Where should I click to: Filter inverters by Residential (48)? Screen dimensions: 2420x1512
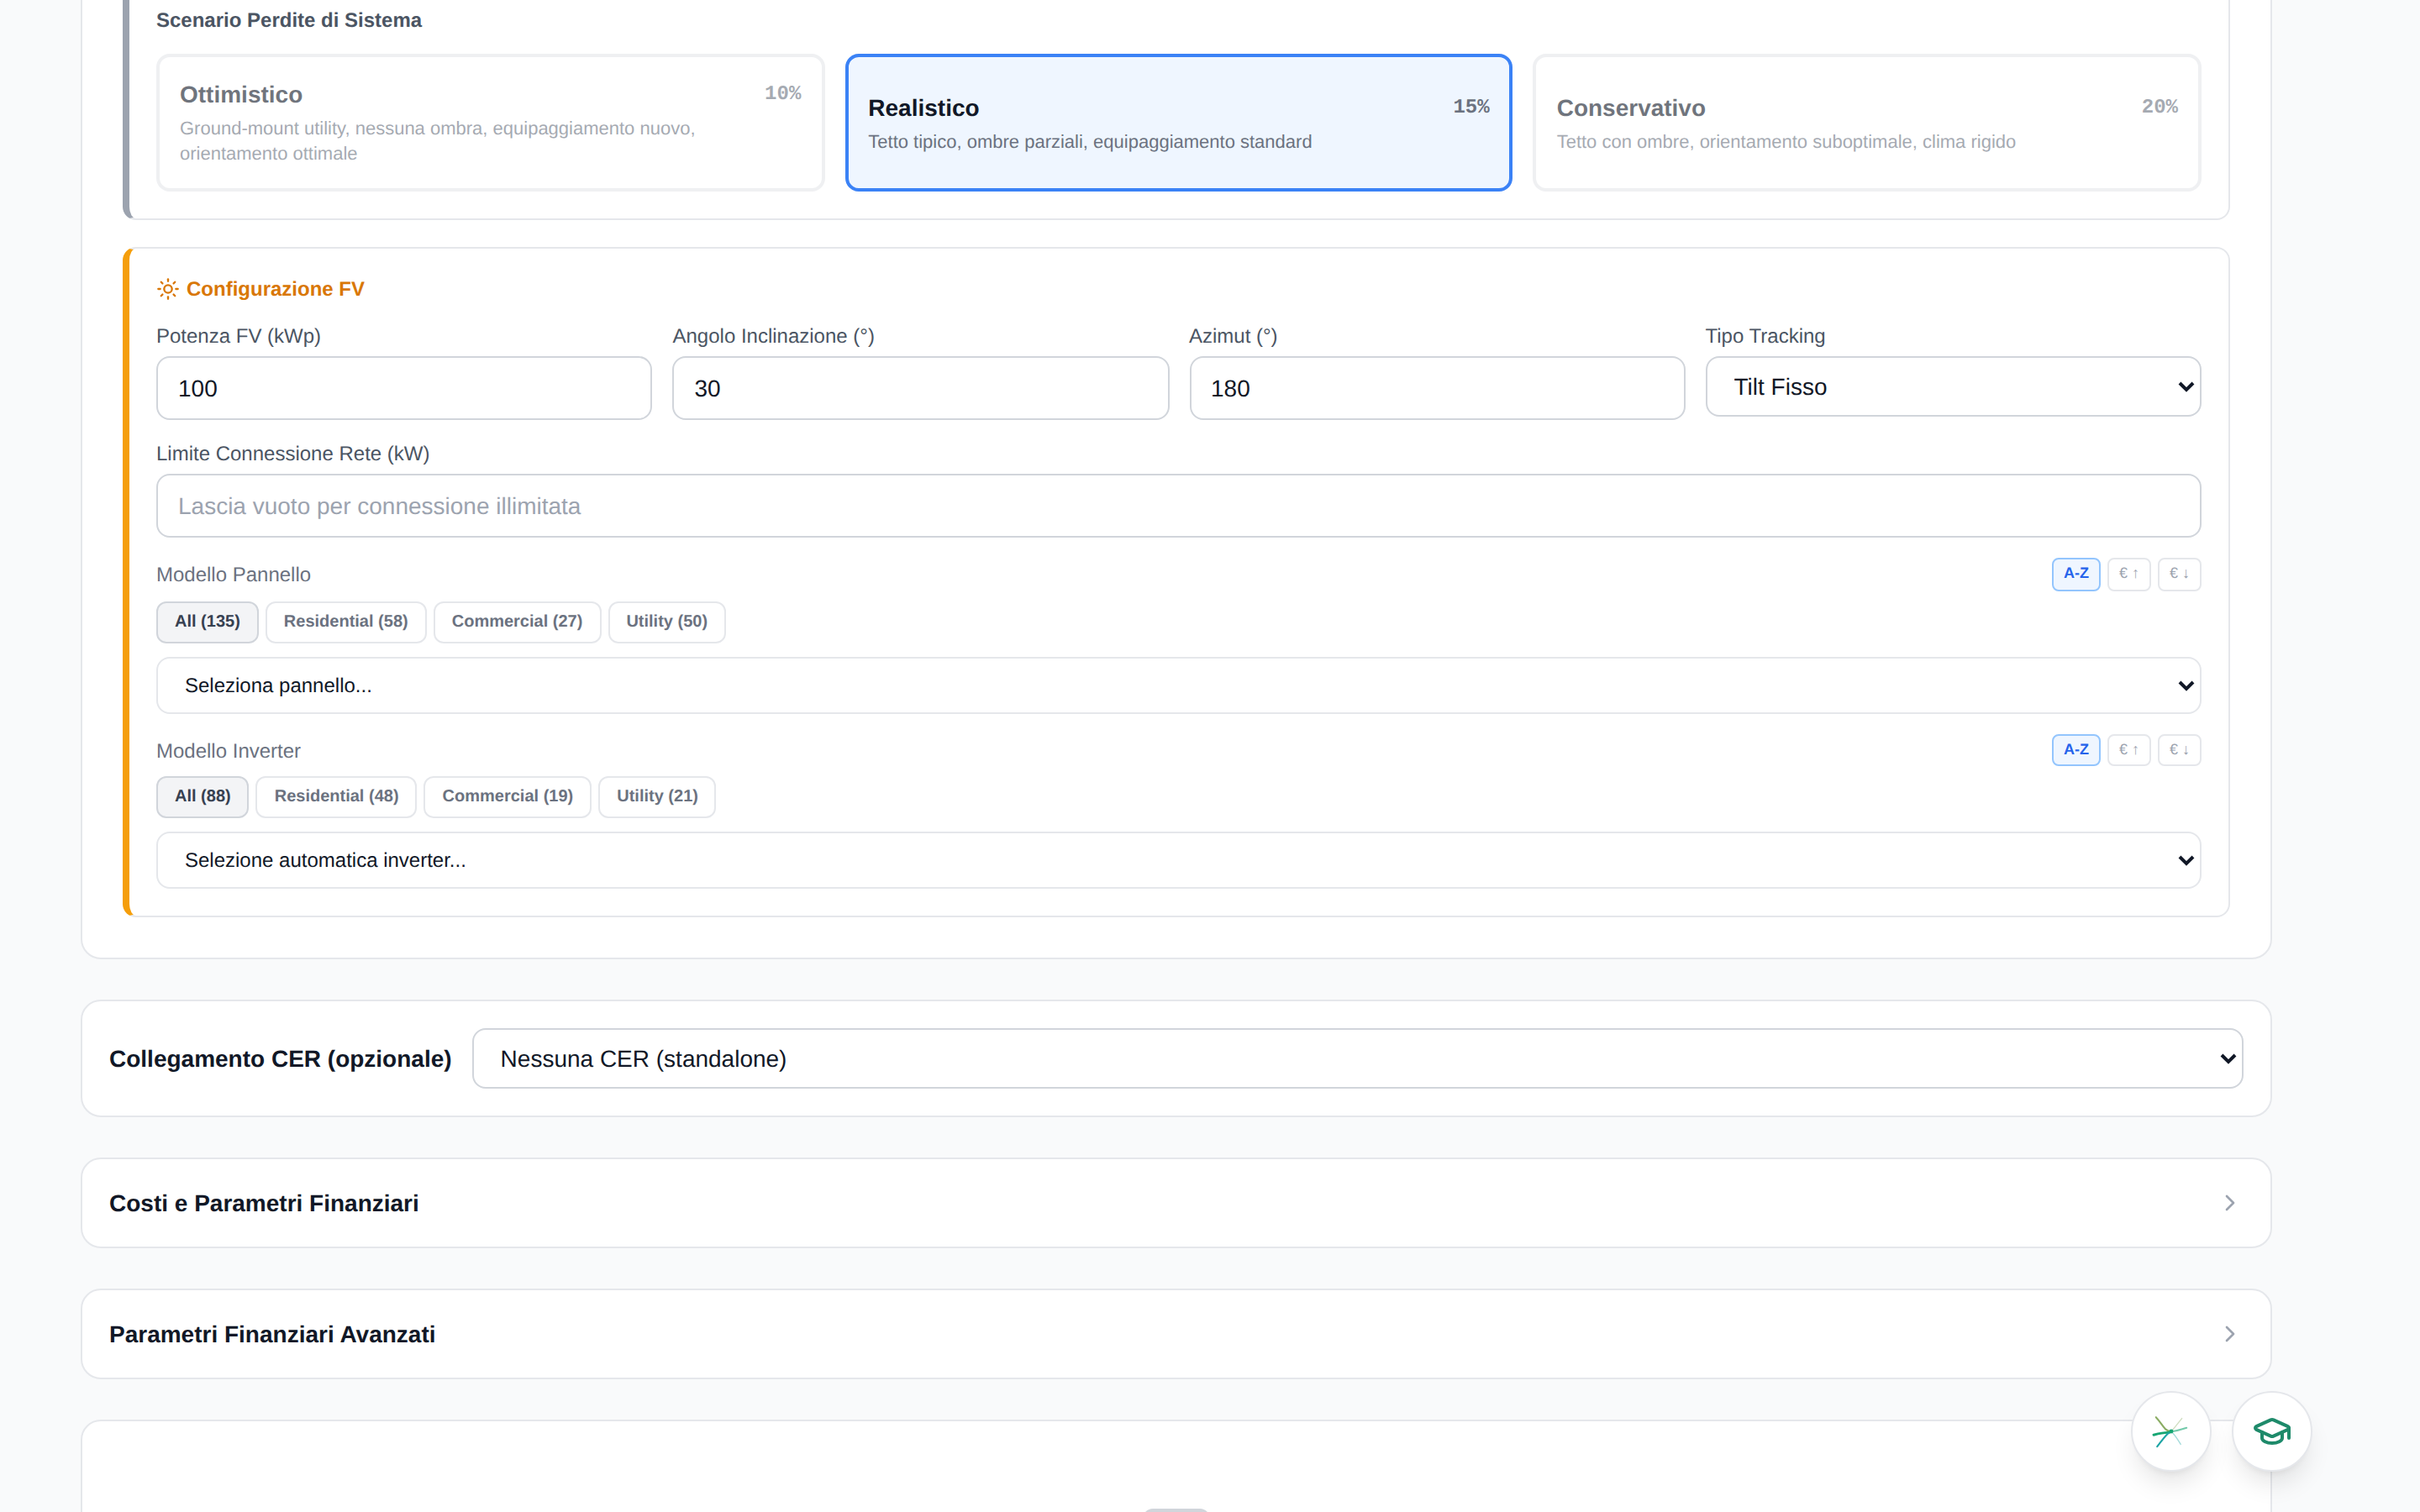(x=336, y=796)
